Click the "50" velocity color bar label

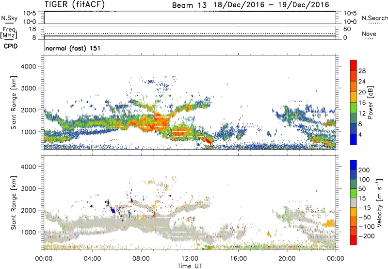362,189
